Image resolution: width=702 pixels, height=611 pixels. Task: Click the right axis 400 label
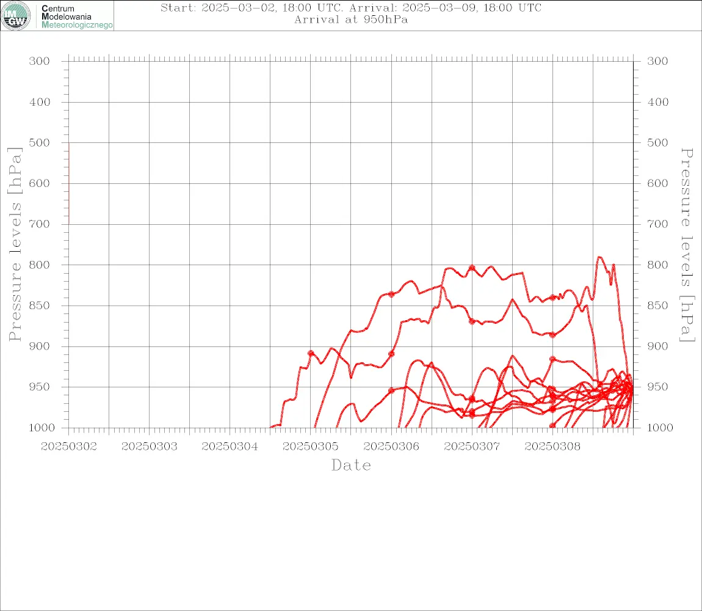tap(657, 102)
